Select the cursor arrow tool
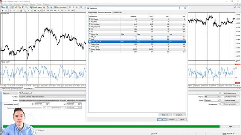Image resolution: width=241 pixels, height=135 pixels. (x=3, y=11)
